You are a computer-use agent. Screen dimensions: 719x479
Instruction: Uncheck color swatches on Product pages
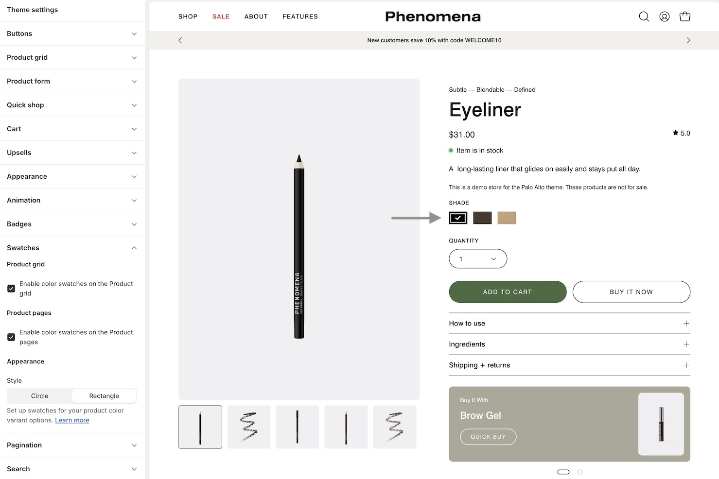11,337
